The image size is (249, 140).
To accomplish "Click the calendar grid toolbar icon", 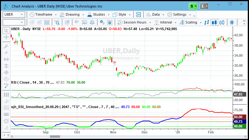I will click(x=47, y=23).
